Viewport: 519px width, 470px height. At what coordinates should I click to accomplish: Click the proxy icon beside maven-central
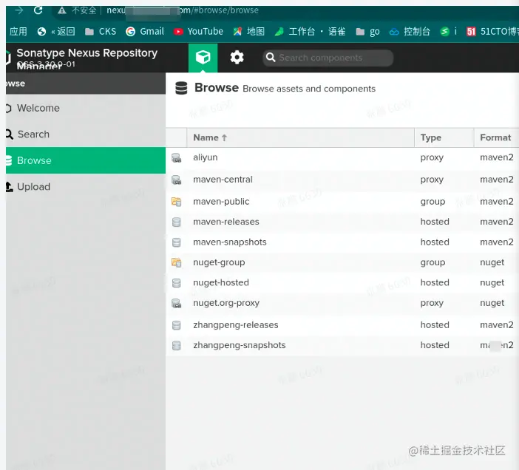click(x=177, y=180)
